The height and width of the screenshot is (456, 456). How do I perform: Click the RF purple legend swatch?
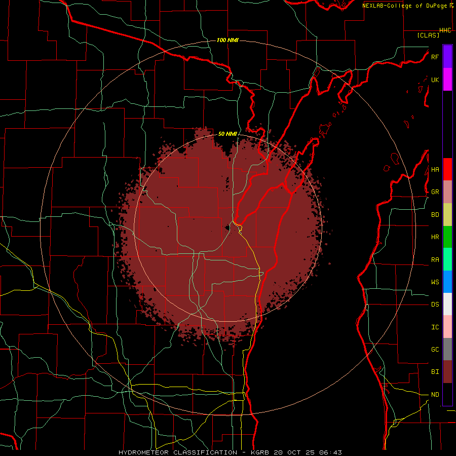(447, 57)
